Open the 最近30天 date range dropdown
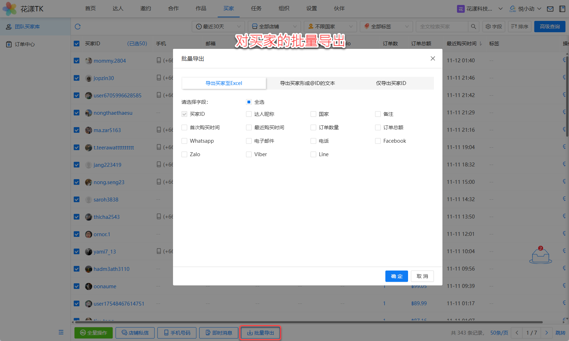 click(x=218, y=27)
